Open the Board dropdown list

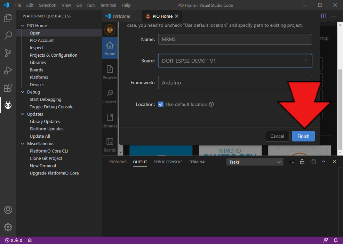(x=235, y=61)
